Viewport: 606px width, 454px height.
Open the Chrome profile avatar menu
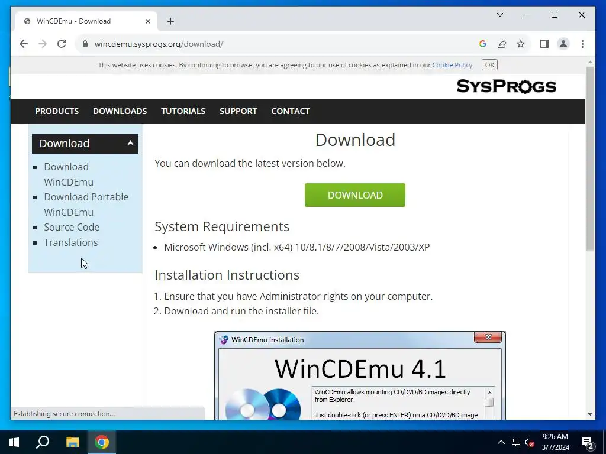563,44
